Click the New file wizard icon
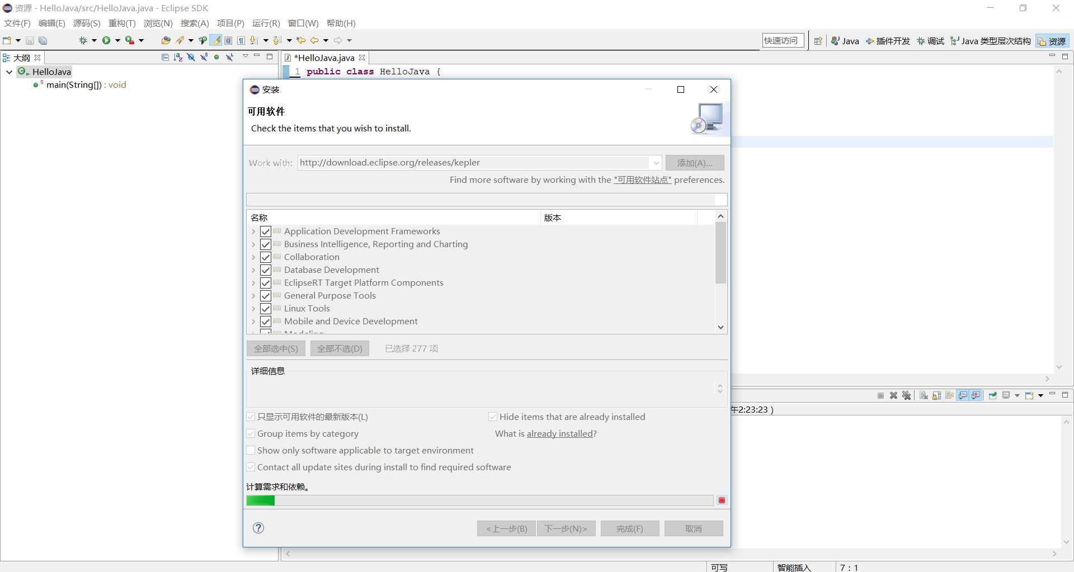The image size is (1074, 572). click(x=7, y=40)
